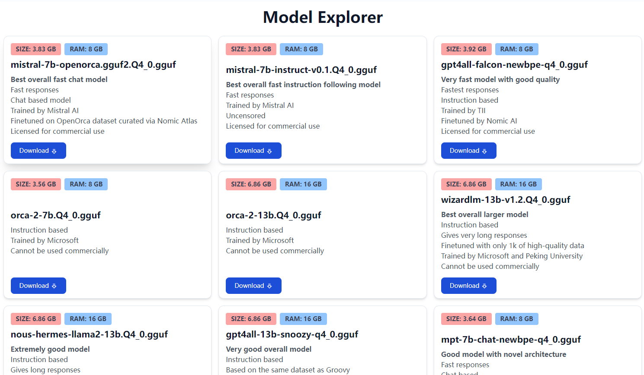Select the wizardlm-13b-v1.2.Q4_0.gguf title

coord(506,200)
